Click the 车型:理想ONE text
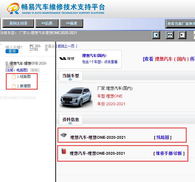This screenshot has height=182, width=195. tap(110, 96)
